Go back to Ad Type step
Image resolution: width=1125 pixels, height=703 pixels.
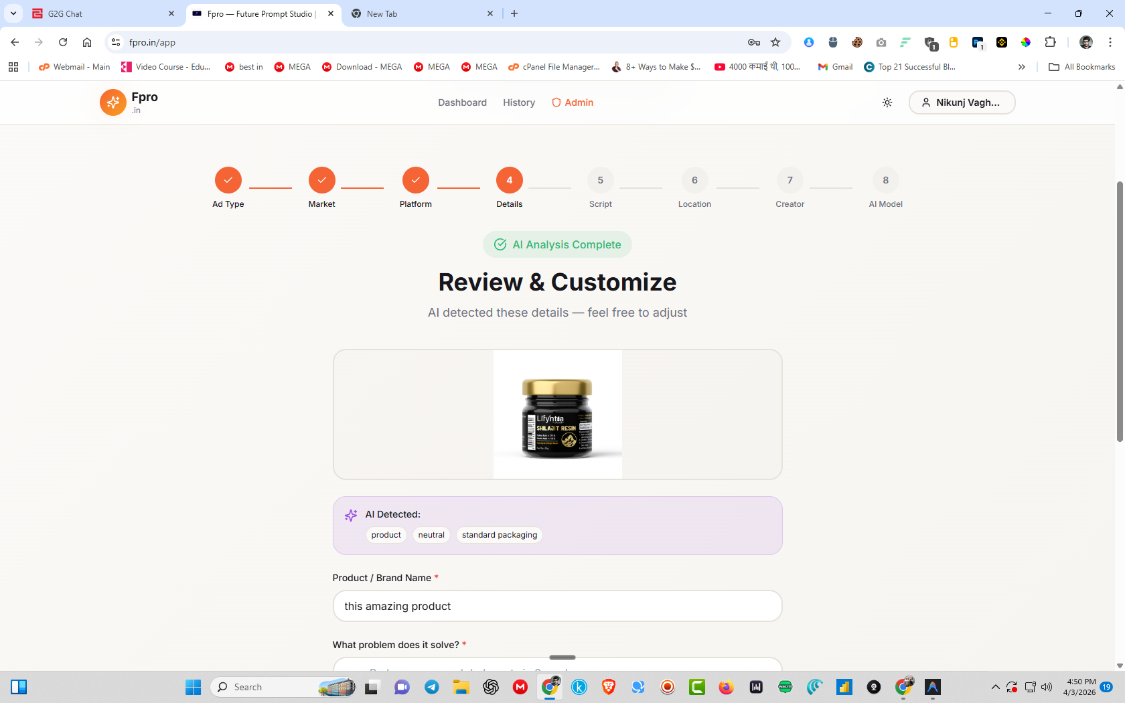pos(228,180)
